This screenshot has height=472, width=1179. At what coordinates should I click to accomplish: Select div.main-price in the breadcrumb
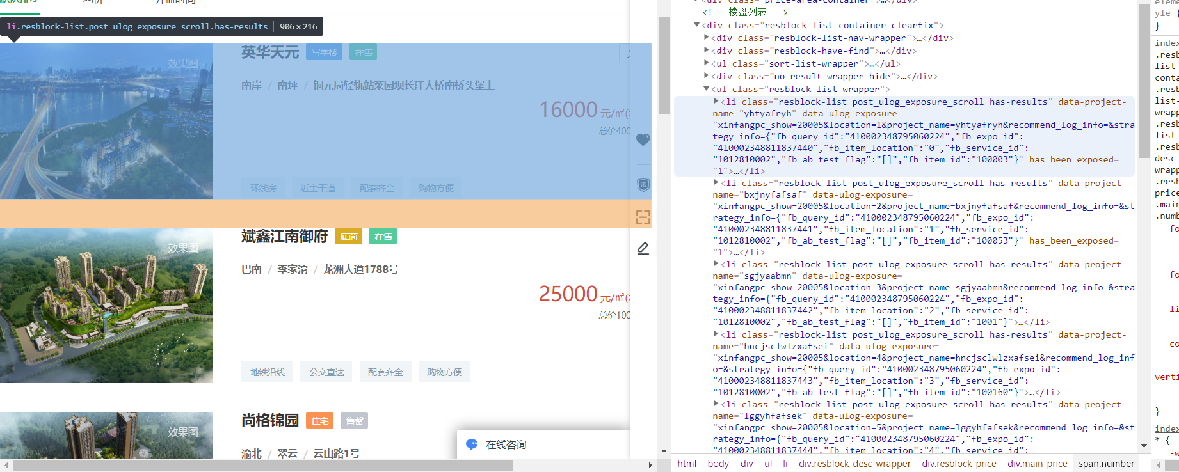pyautogui.click(x=1038, y=464)
